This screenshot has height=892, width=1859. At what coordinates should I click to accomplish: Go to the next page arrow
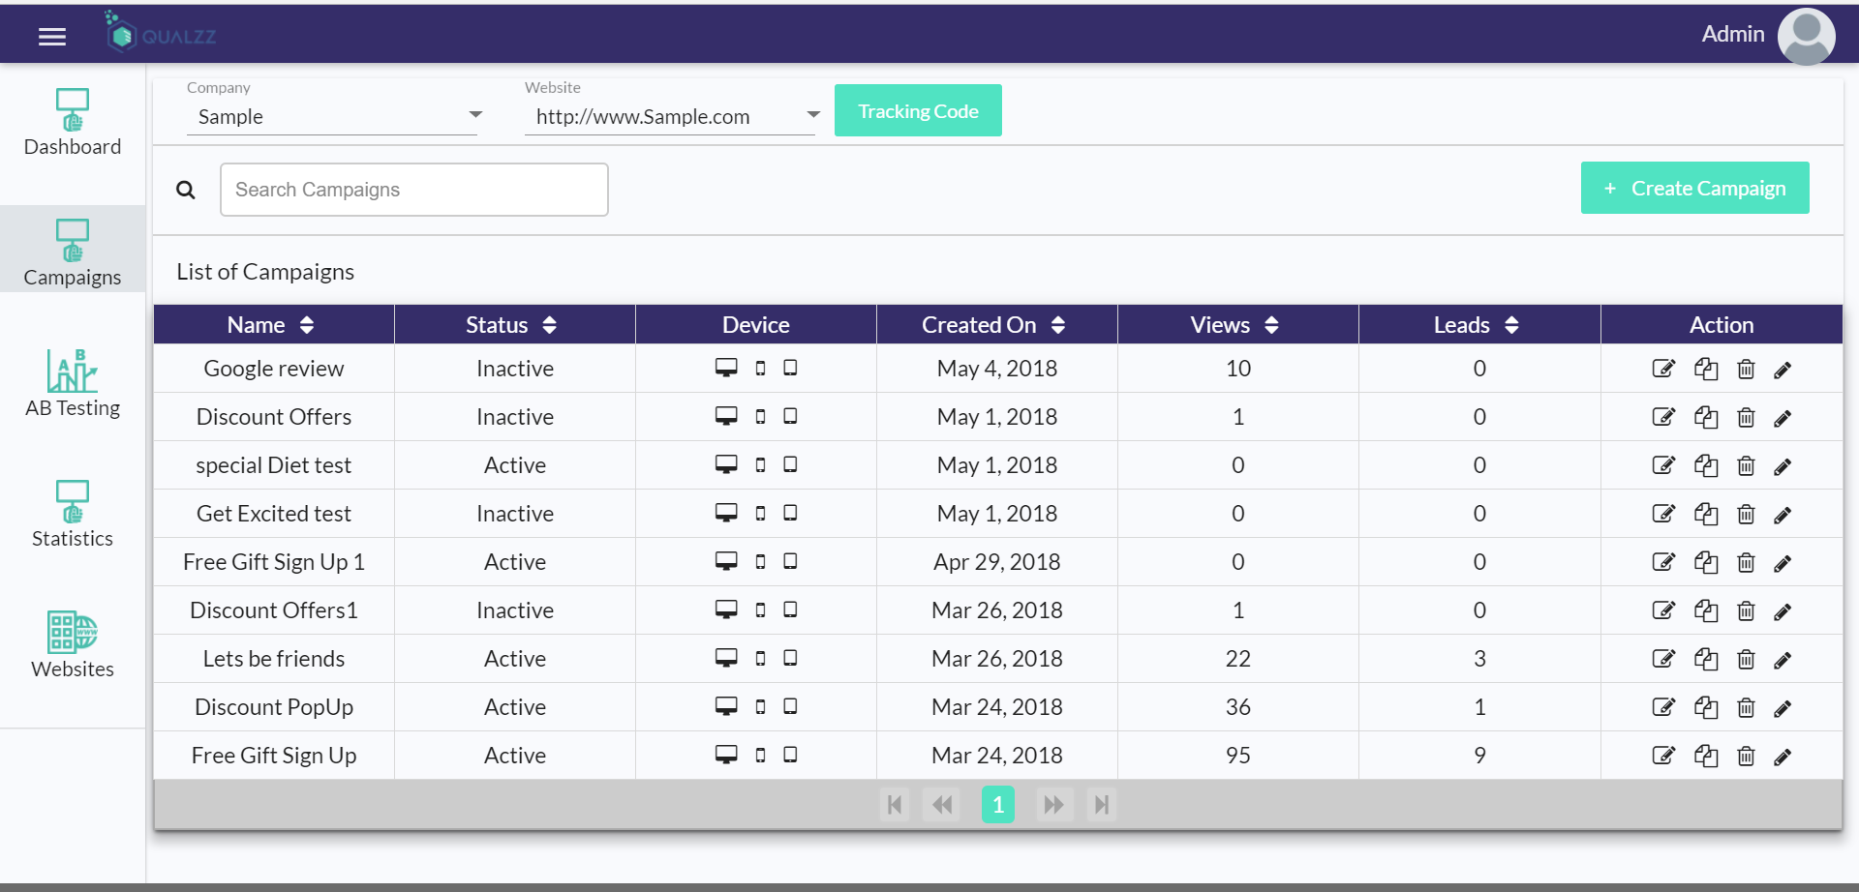[1053, 805]
